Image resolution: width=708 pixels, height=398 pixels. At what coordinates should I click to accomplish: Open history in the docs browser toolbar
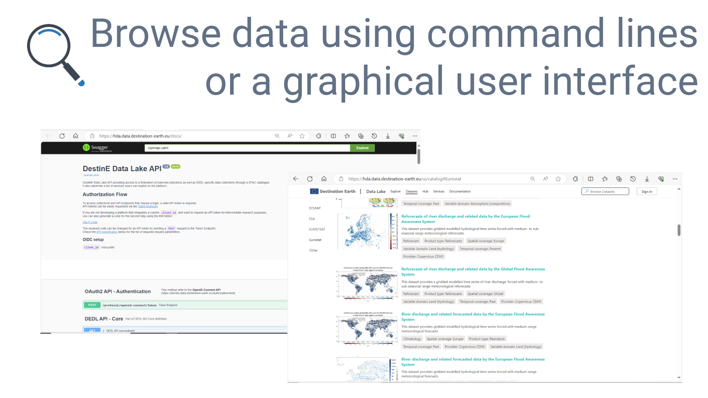click(x=374, y=136)
